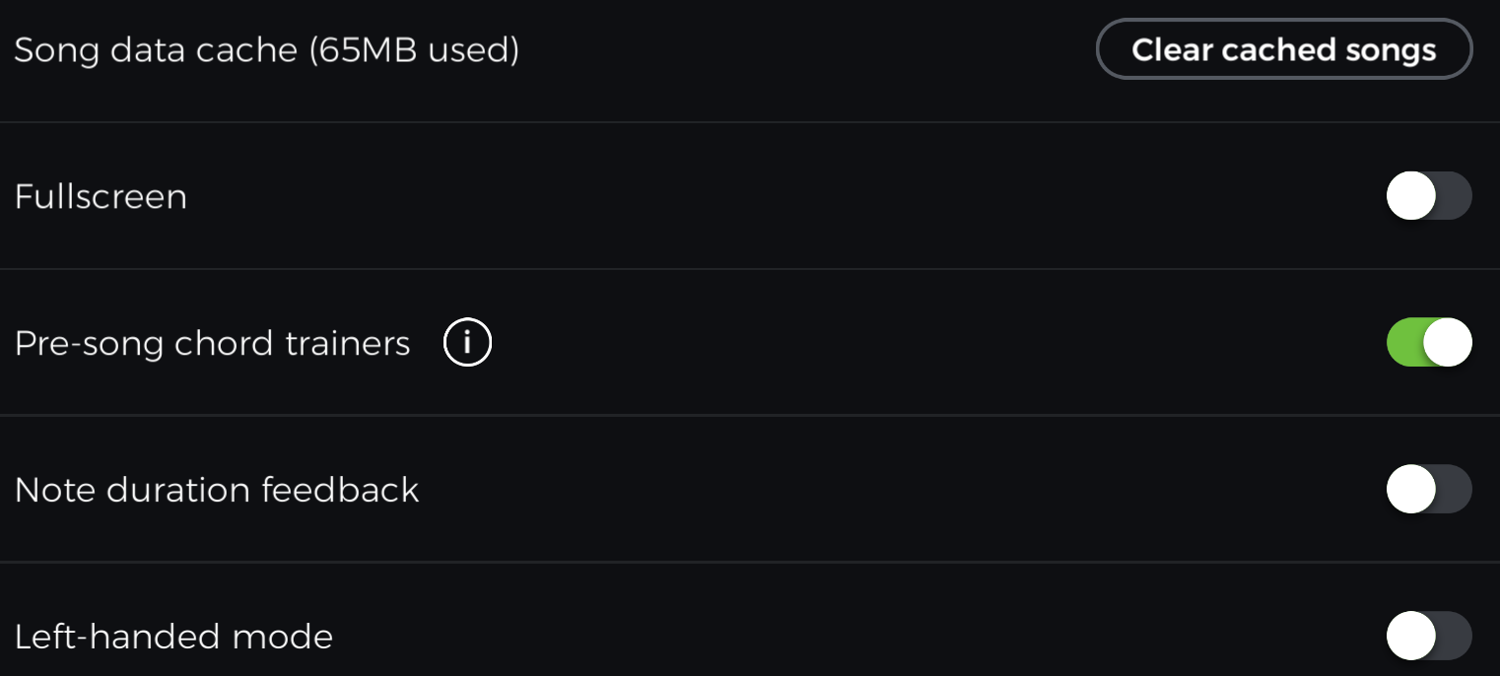
Task: Click the "Left-handed mode" label text
Action: 173,637
